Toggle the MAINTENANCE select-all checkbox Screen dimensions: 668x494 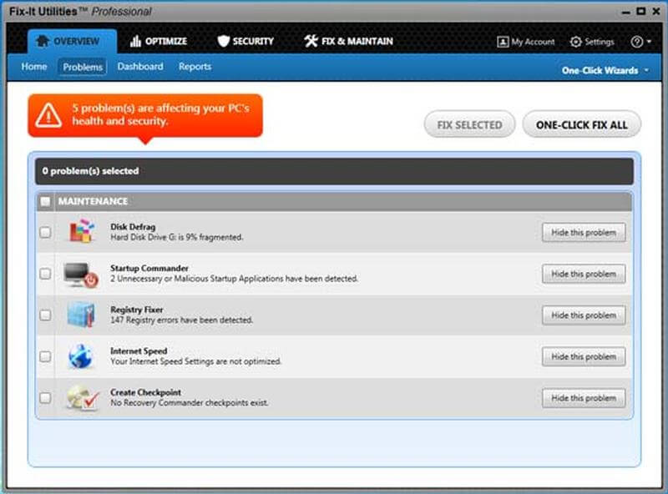click(45, 202)
